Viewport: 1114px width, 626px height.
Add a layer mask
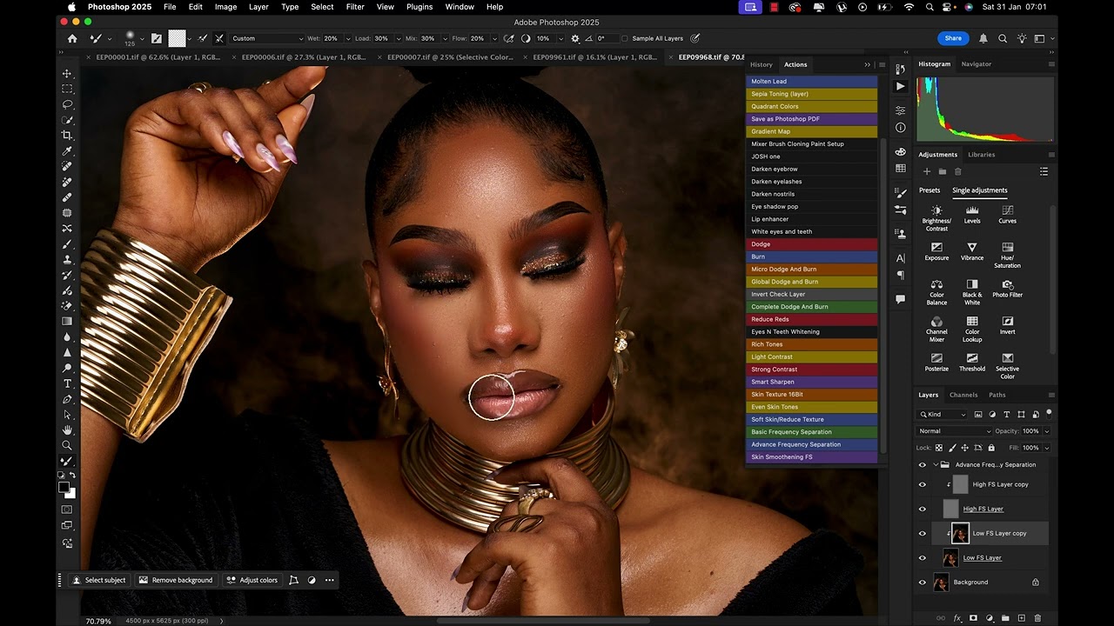[x=973, y=618]
